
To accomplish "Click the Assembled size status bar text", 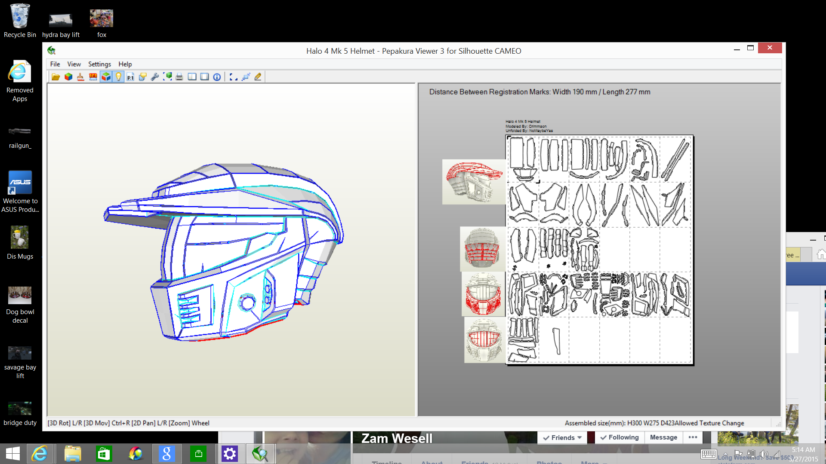I will point(654,423).
